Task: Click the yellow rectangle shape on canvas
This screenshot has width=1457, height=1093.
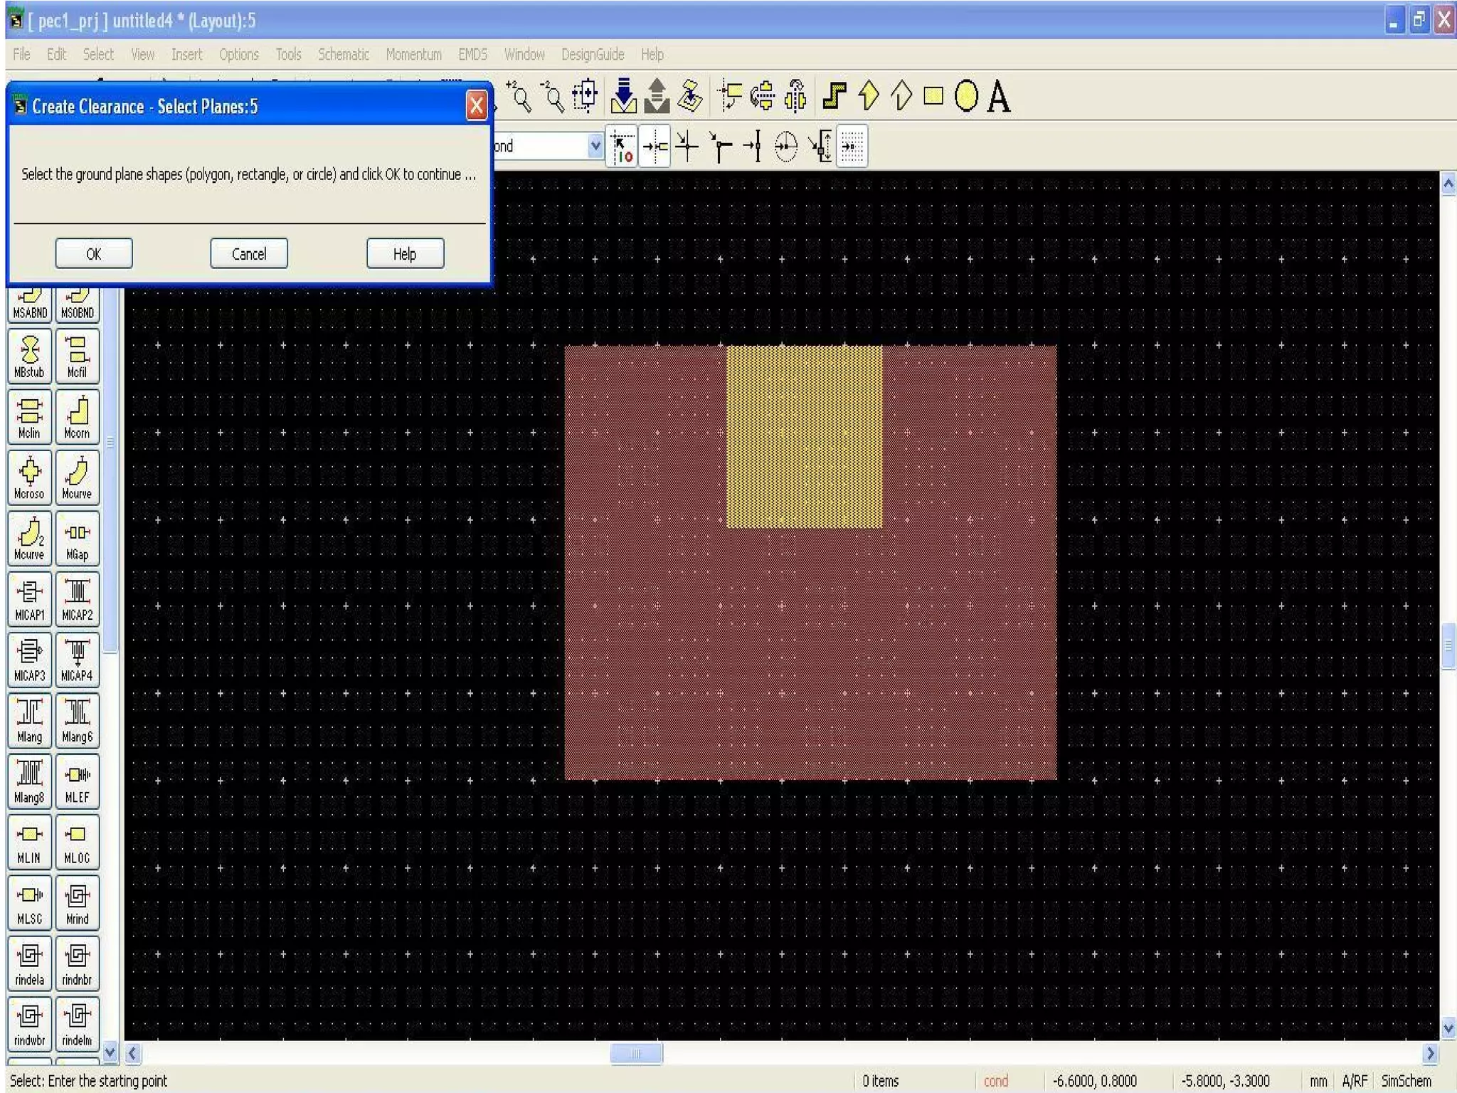Action: click(804, 435)
